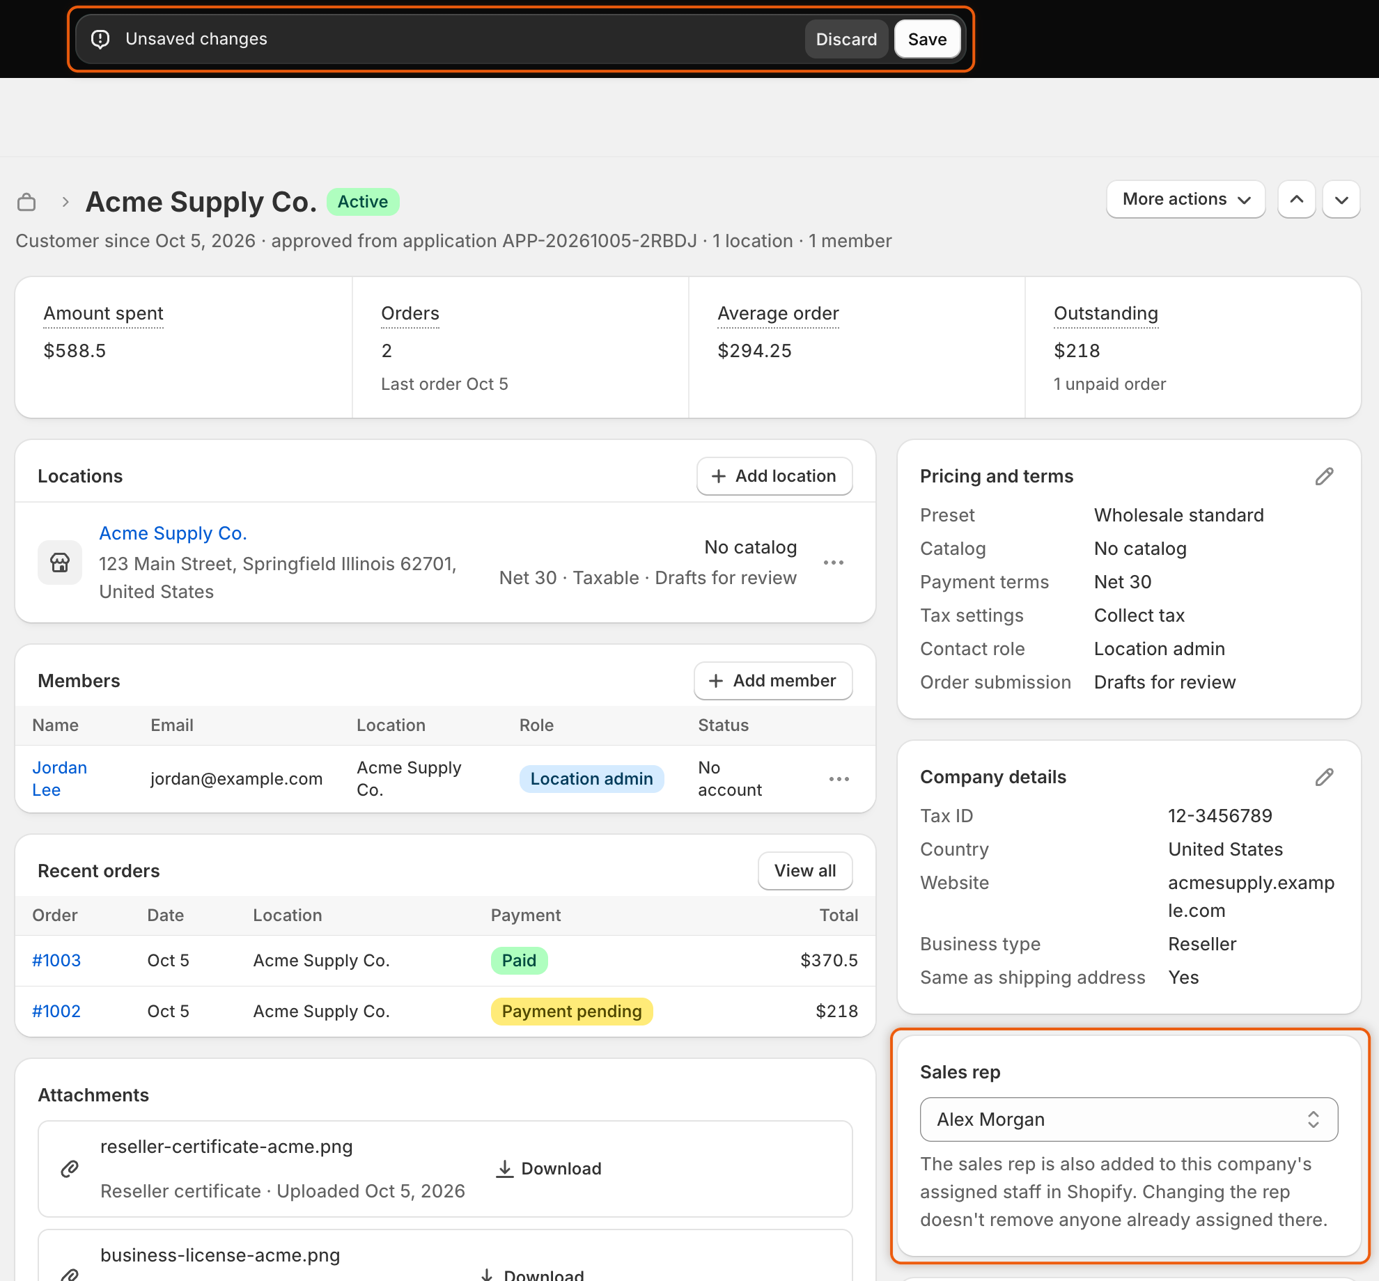
Task: Click the Average order label
Action: coord(779,313)
